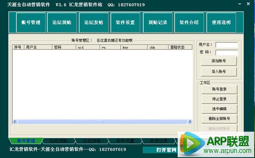Click the 登陆状态 column header
The width and height of the screenshot is (255, 158).
point(180,47)
